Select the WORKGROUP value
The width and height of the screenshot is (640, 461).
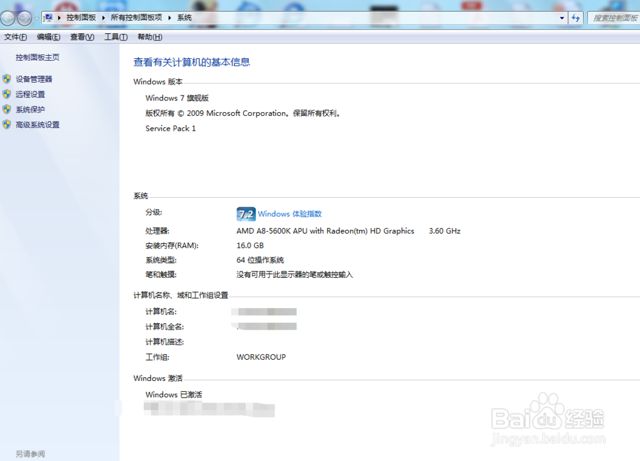click(x=261, y=357)
